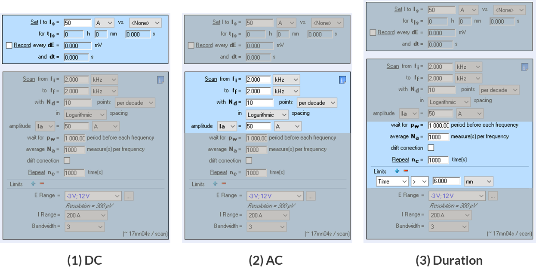Expand the Logarithmic spacing dropdown in AC panel
536x275 pixels.
267,115
